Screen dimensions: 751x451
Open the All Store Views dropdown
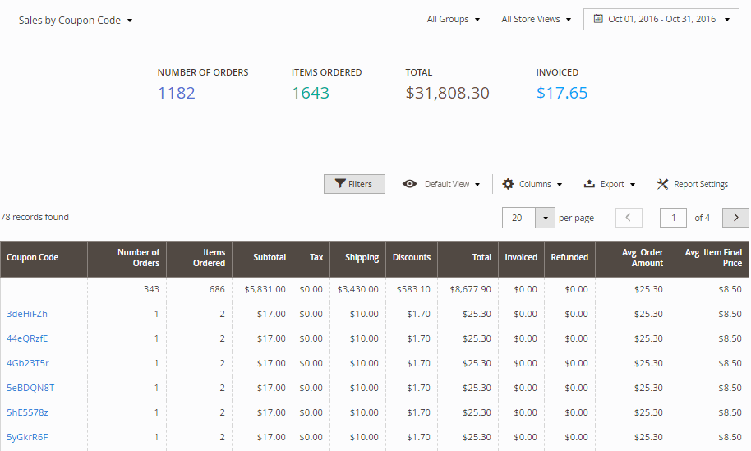[536, 19]
